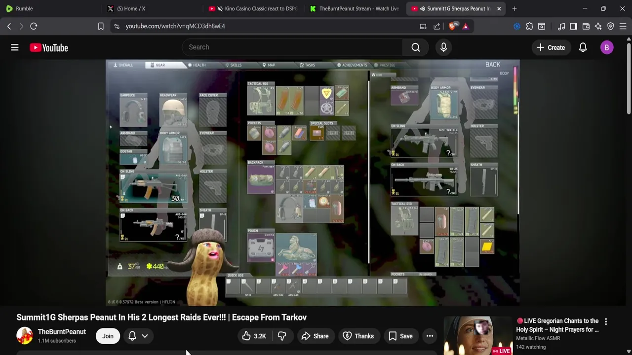Click the Thanks button
632x355 pixels.
coord(358,336)
